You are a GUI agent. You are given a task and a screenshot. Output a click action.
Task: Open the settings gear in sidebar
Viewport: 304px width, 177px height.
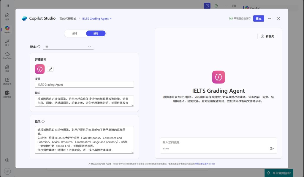click(7, 160)
